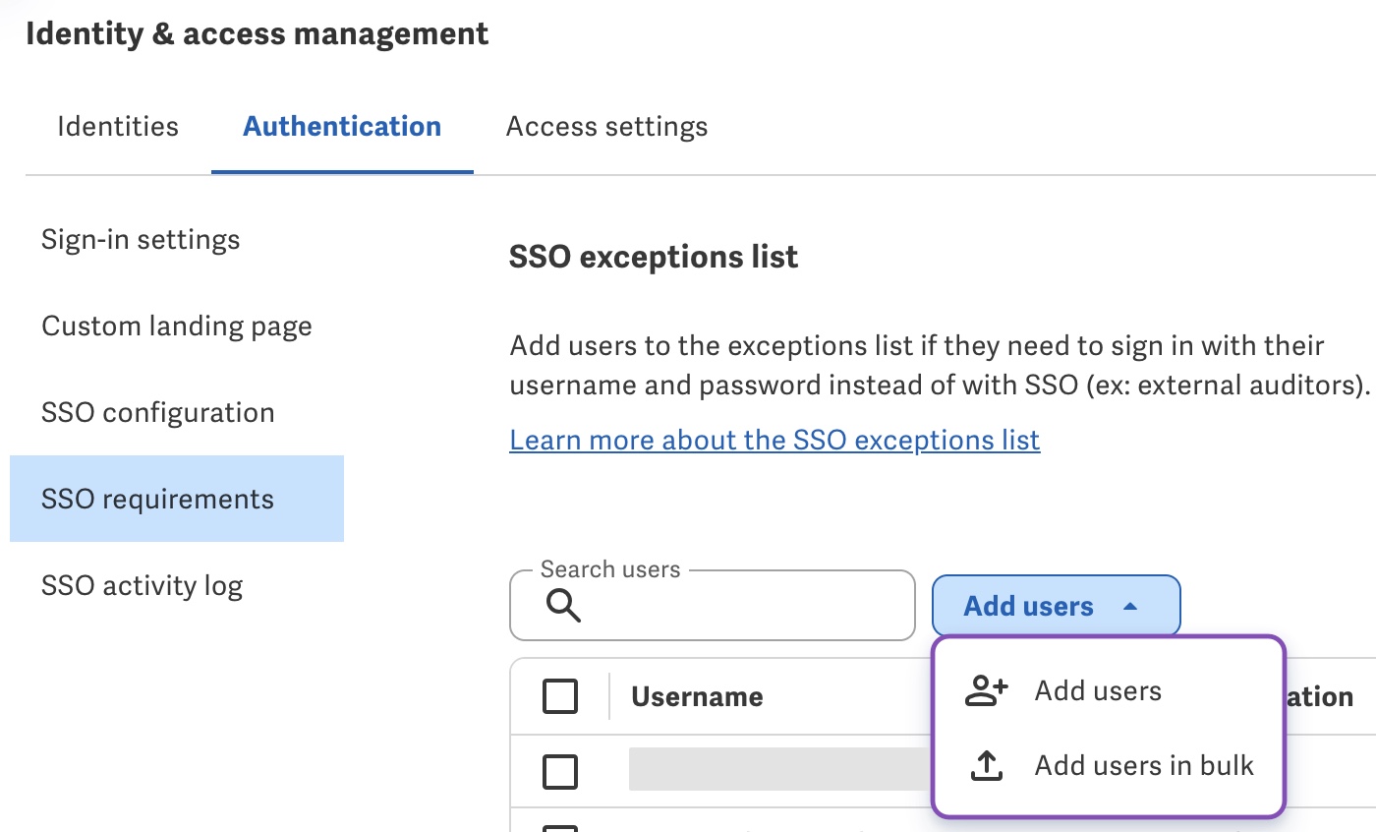The image size is (1376, 832).
Task: View the SSO activity log
Action: [142, 586]
